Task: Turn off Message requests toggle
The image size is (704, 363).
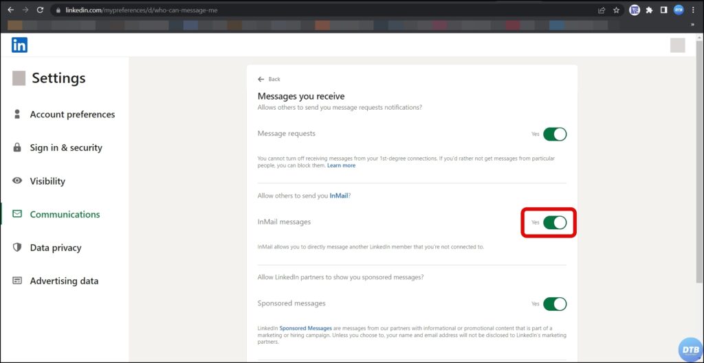Action: (555, 134)
